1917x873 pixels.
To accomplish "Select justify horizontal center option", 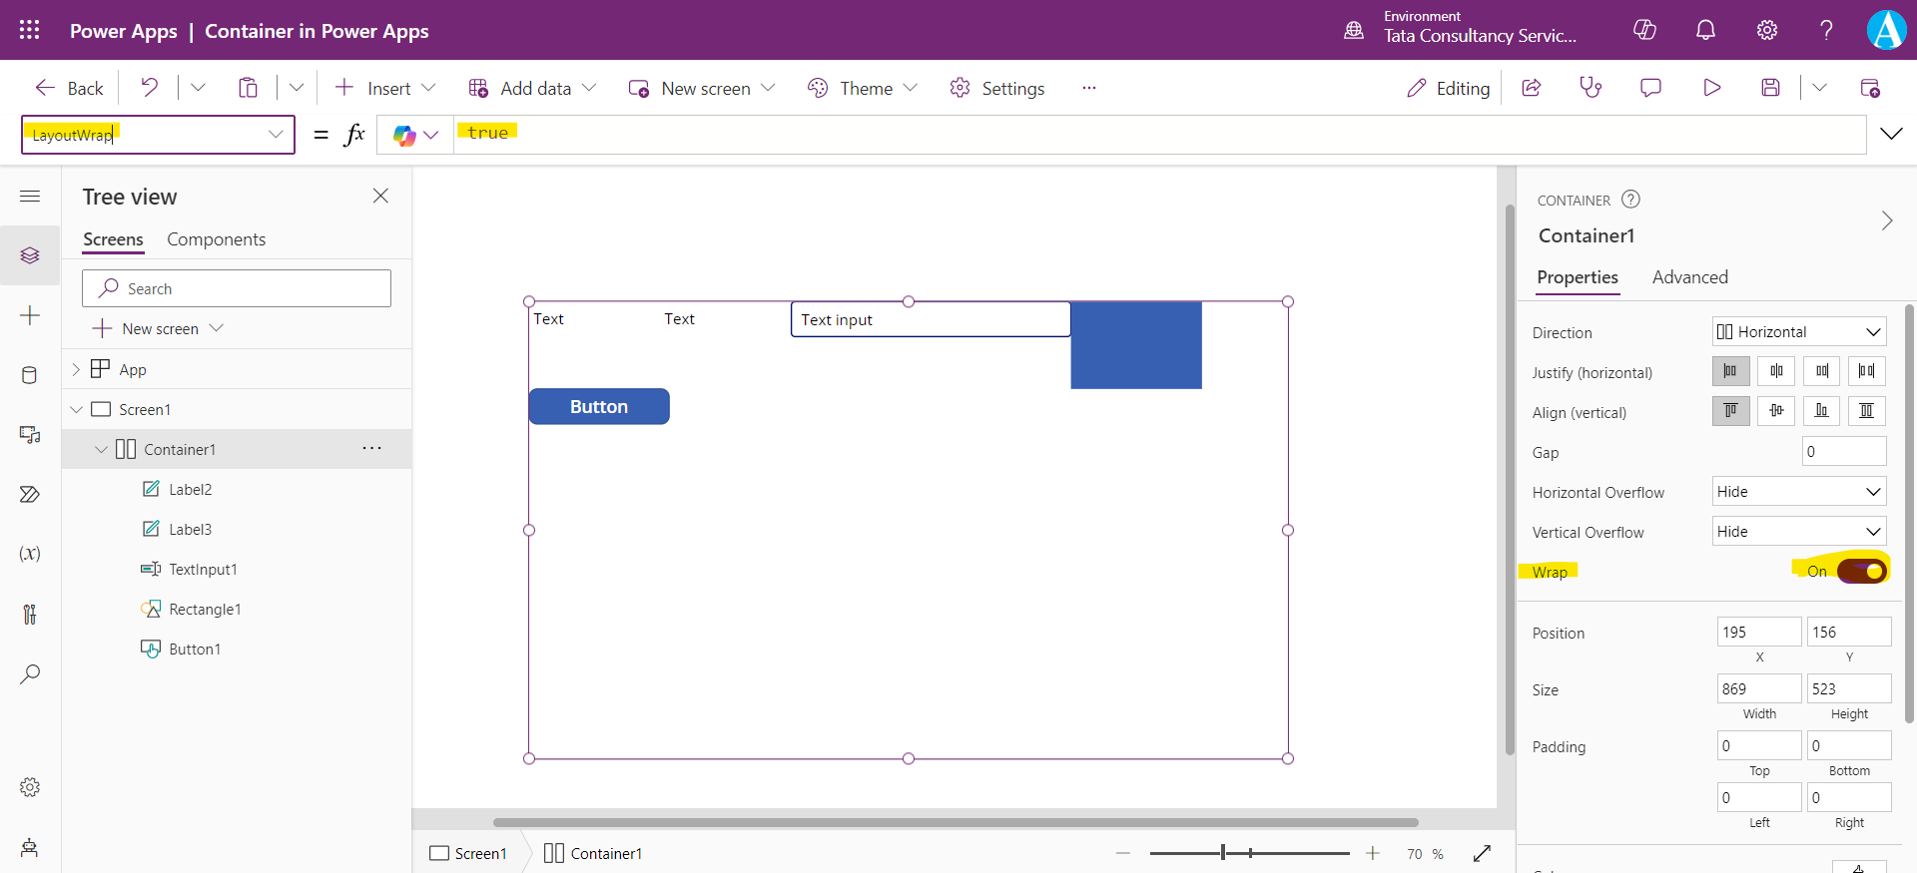I will click(1776, 371).
